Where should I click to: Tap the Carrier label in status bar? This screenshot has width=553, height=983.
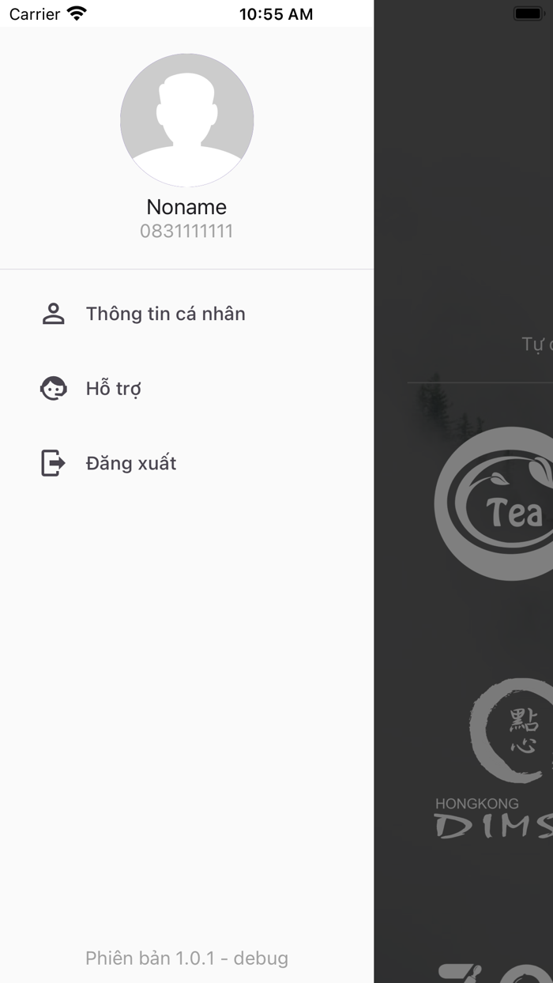35,14
